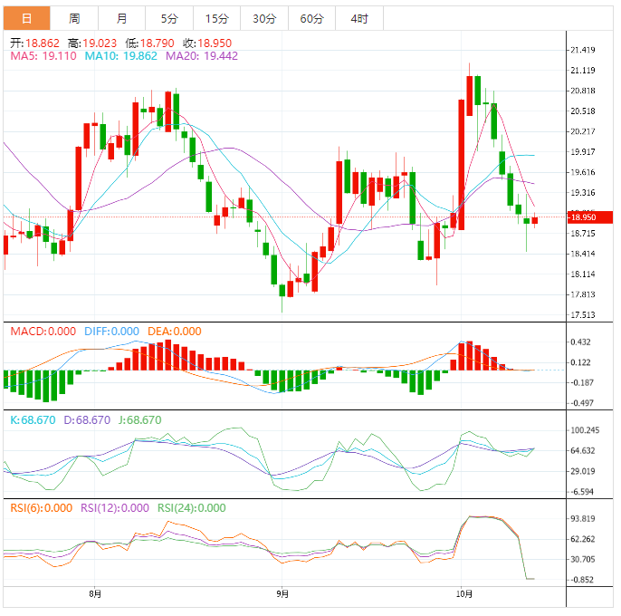Click the J:68.670 KDJ label

(x=139, y=420)
